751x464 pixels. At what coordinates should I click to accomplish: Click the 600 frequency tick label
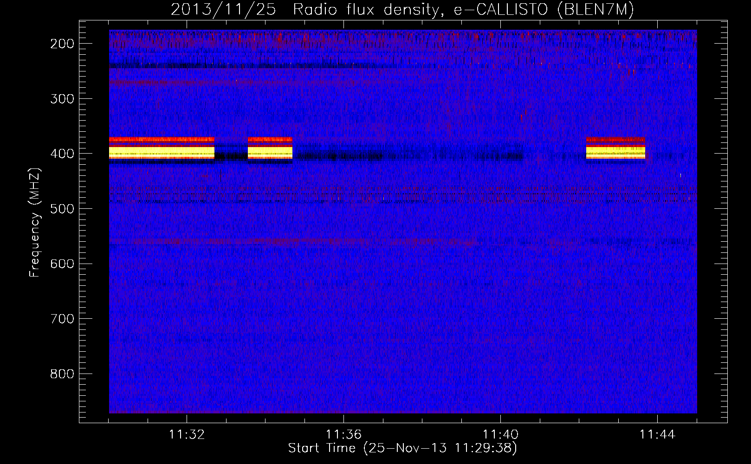[x=62, y=264]
